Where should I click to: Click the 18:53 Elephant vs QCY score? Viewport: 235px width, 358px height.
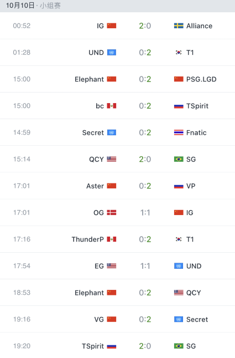[145, 293]
